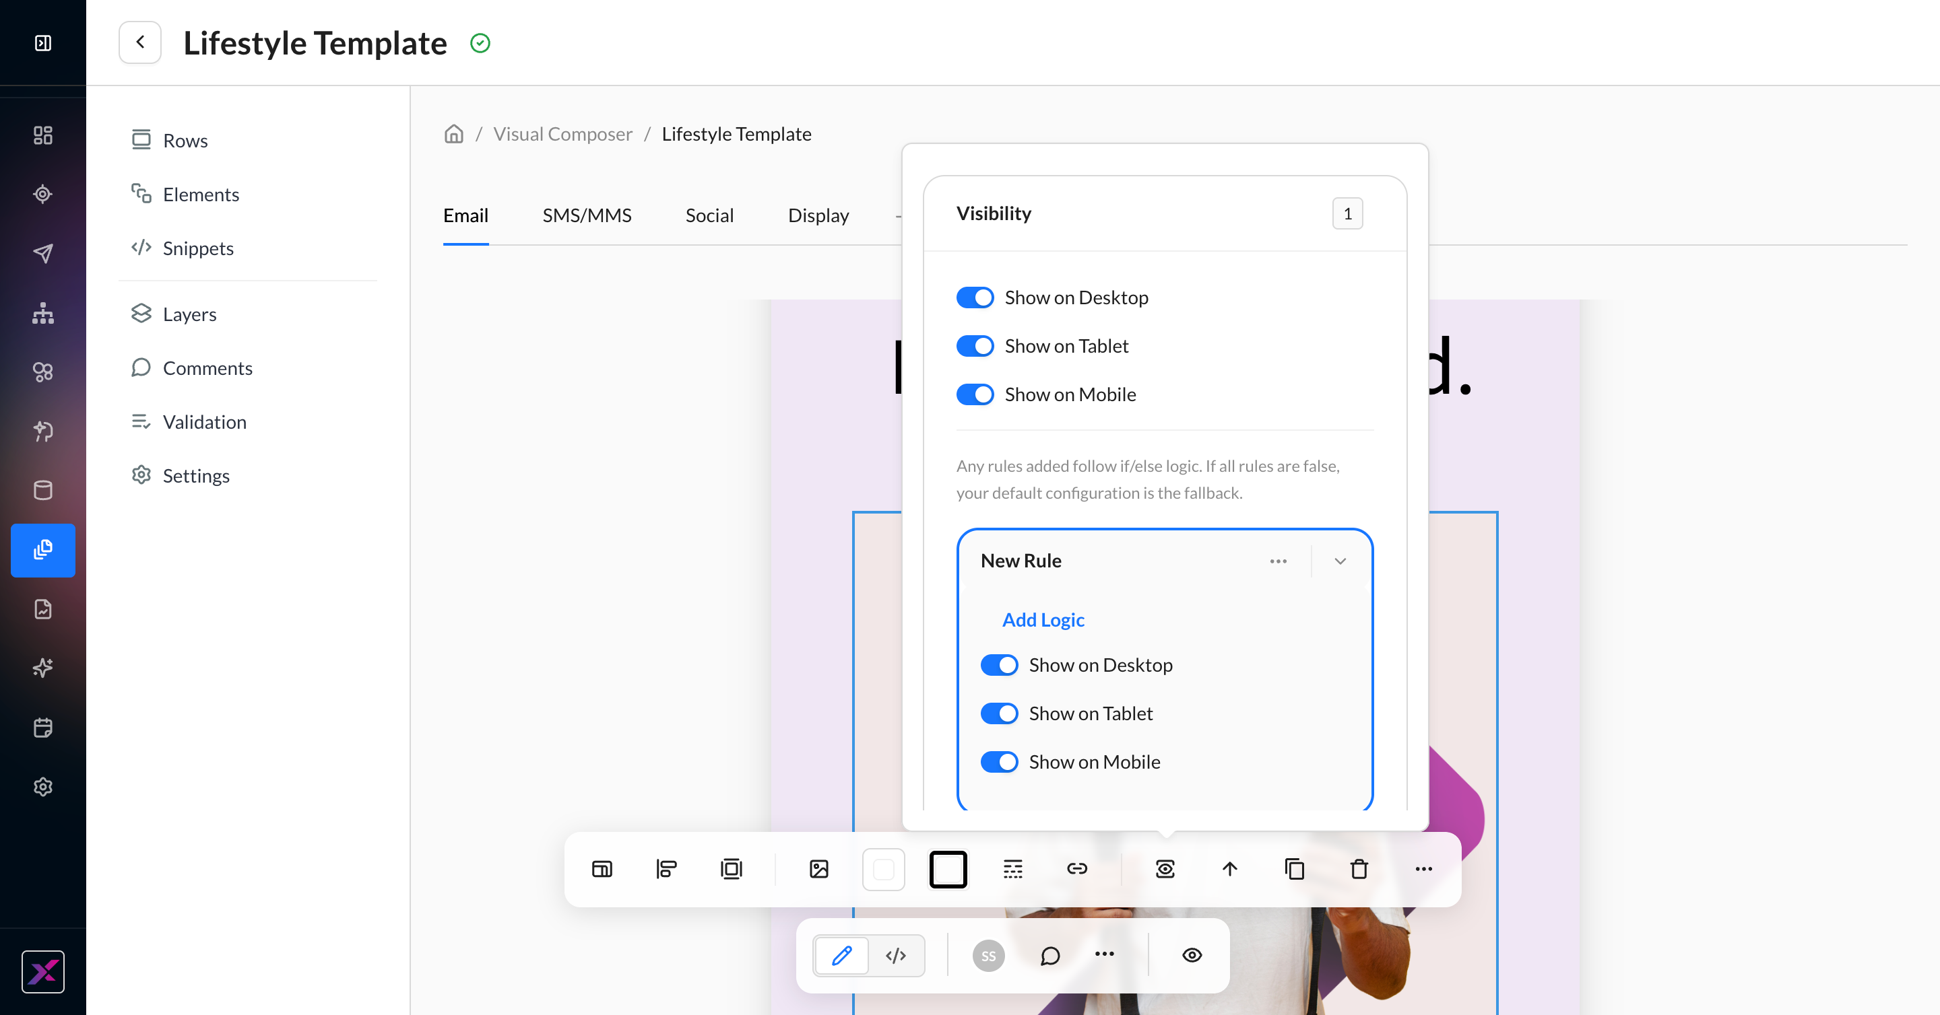Screen dimensions: 1940x1015
Task: Select the Email tab
Action: (x=465, y=216)
